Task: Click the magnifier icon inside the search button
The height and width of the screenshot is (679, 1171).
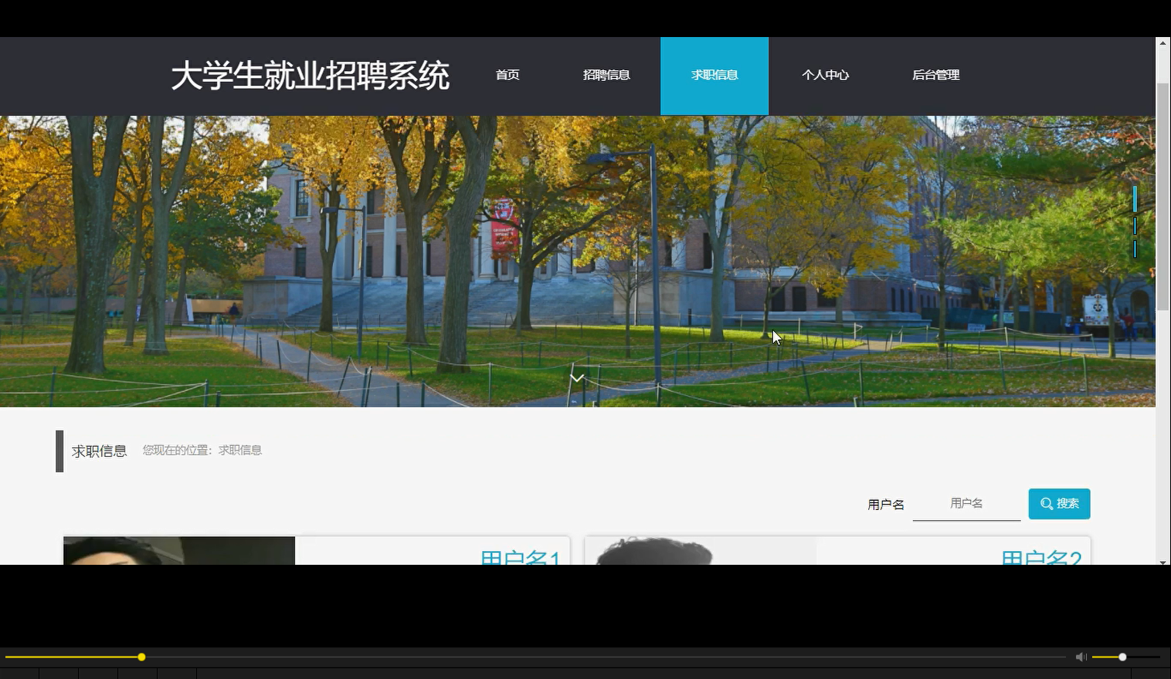Action: click(1047, 503)
